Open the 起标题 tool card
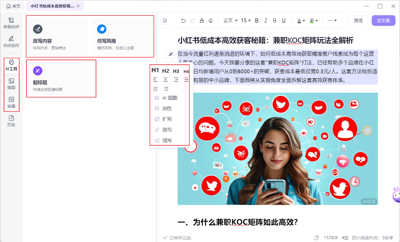 coord(57,79)
